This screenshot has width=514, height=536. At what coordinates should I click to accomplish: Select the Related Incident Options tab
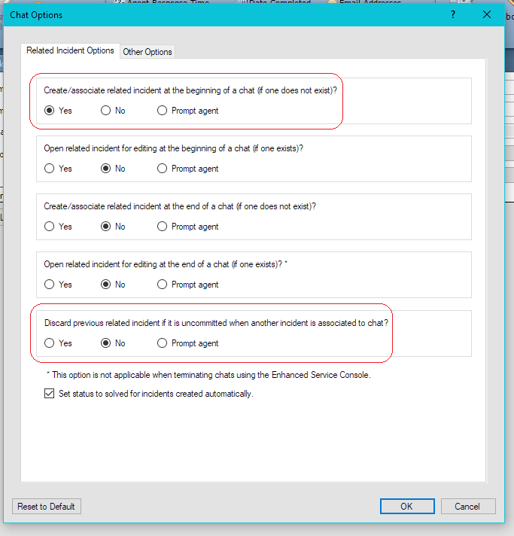coord(70,50)
